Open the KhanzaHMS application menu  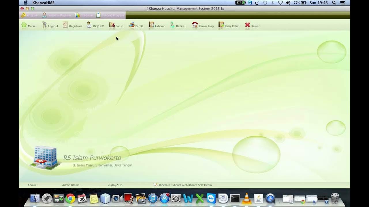coord(43,3)
